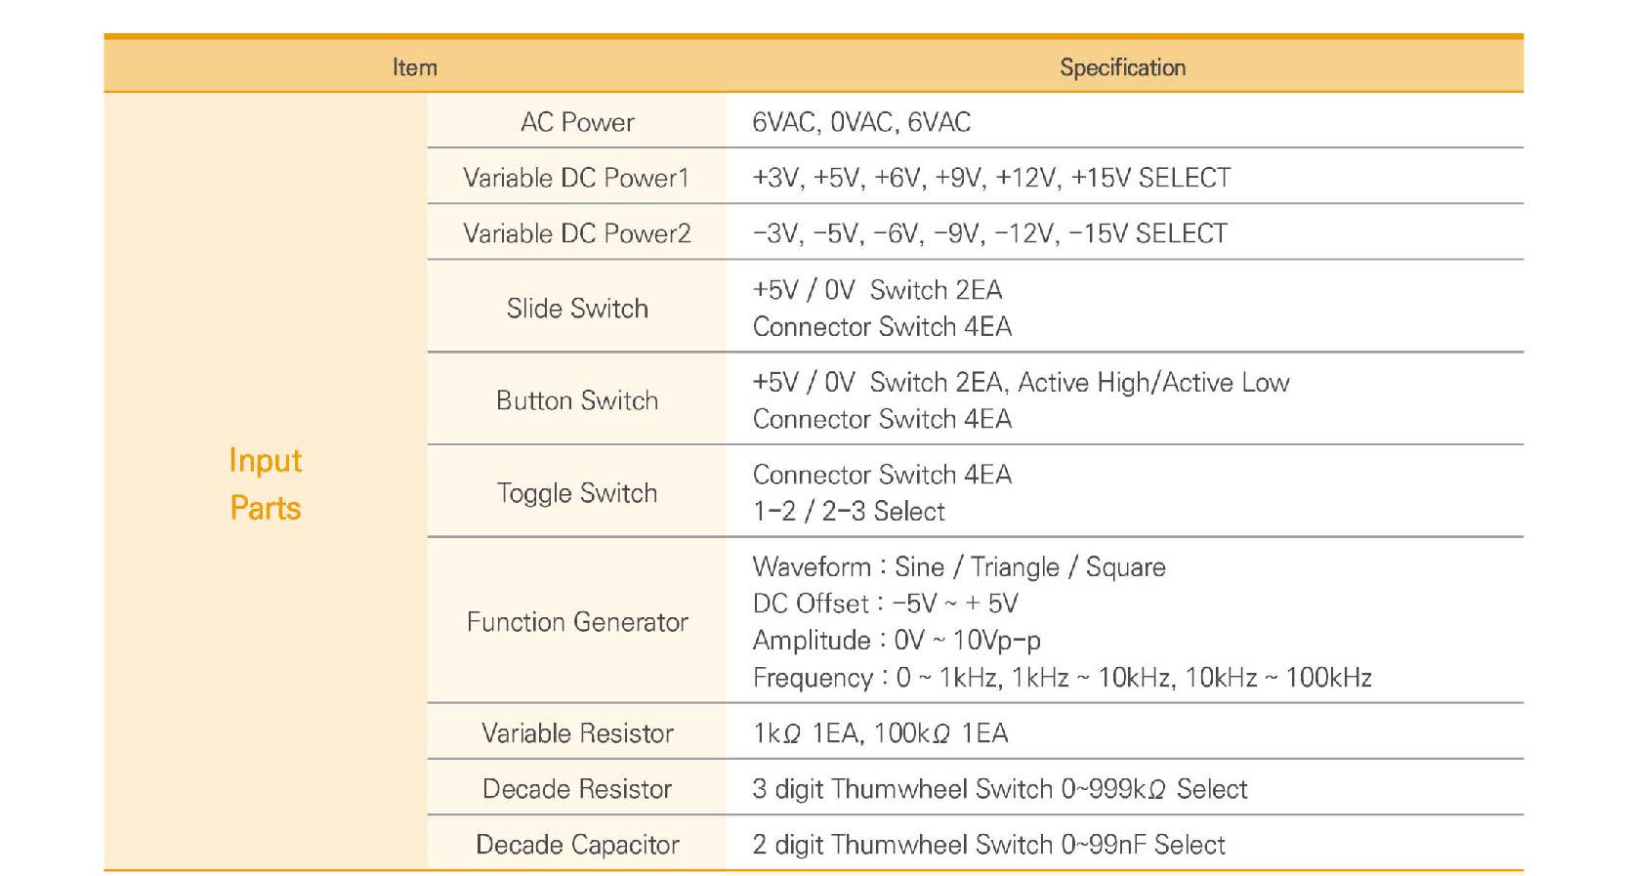Click the Frequency range specification line
The width and height of the screenshot is (1628, 876).
pos(1062,678)
